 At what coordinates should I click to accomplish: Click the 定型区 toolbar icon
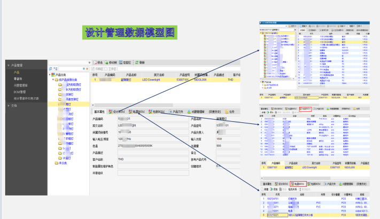point(121,62)
